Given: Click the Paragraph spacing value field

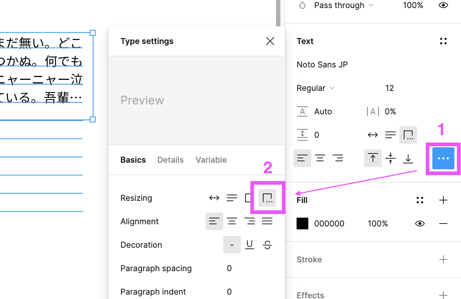Looking at the screenshot, I should click(x=229, y=268).
